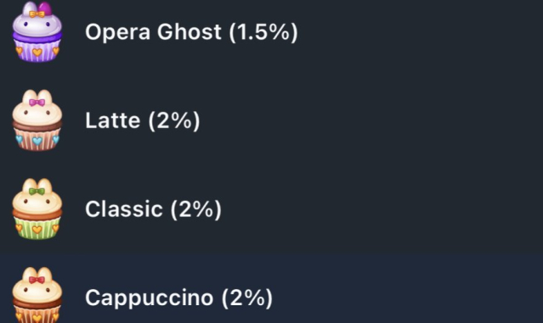Click the pink bow on the Latte cupcake
The width and height of the screenshot is (543, 323).
coord(37,103)
